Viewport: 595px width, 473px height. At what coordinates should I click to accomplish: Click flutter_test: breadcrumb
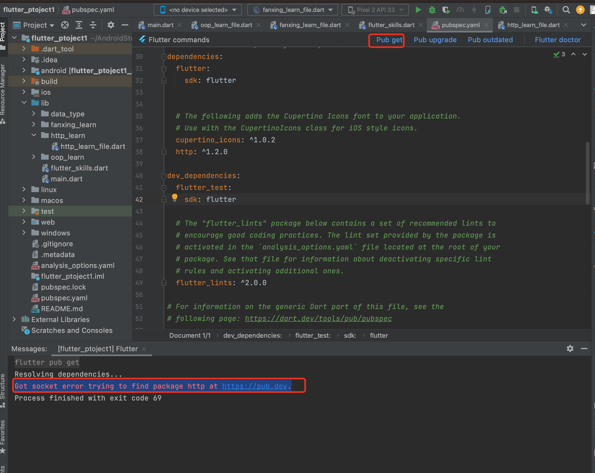tap(312, 336)
